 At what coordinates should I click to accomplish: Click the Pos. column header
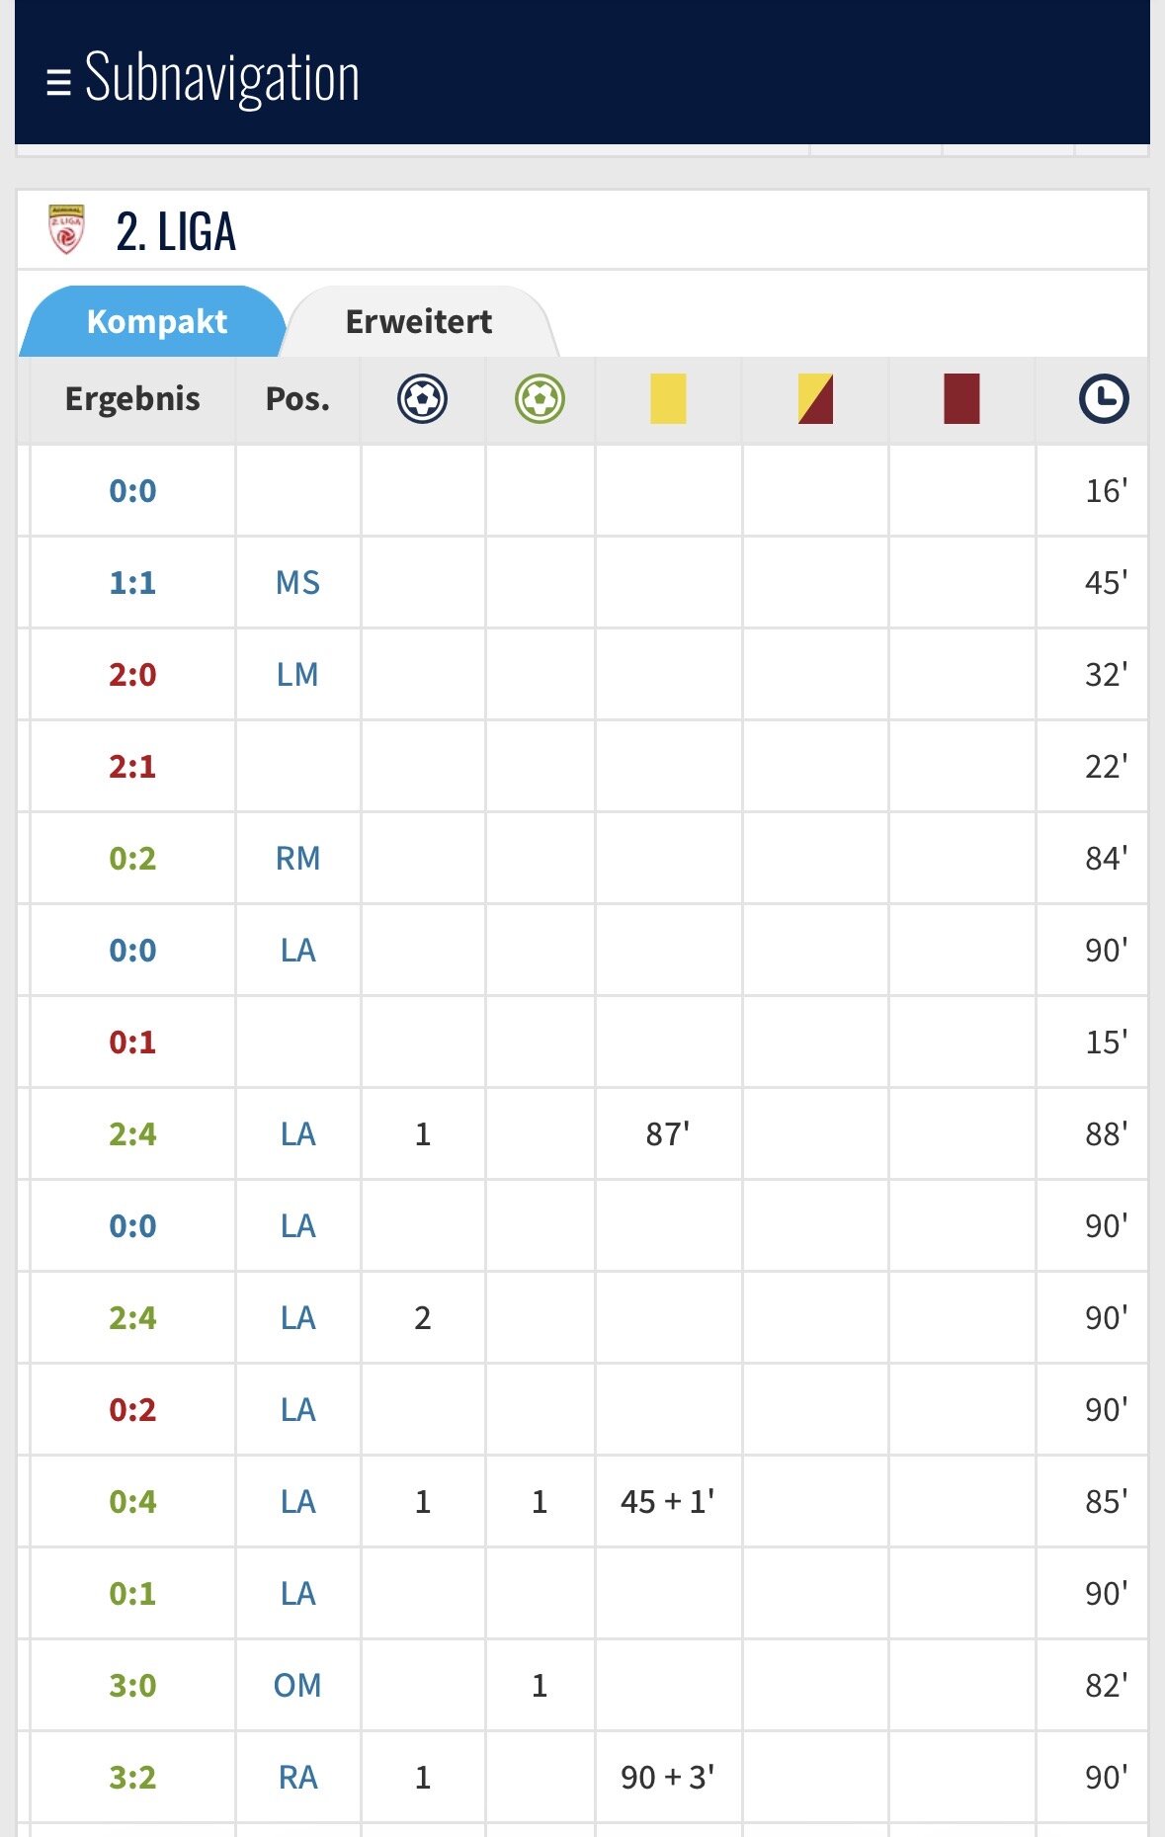click(297, 399)
